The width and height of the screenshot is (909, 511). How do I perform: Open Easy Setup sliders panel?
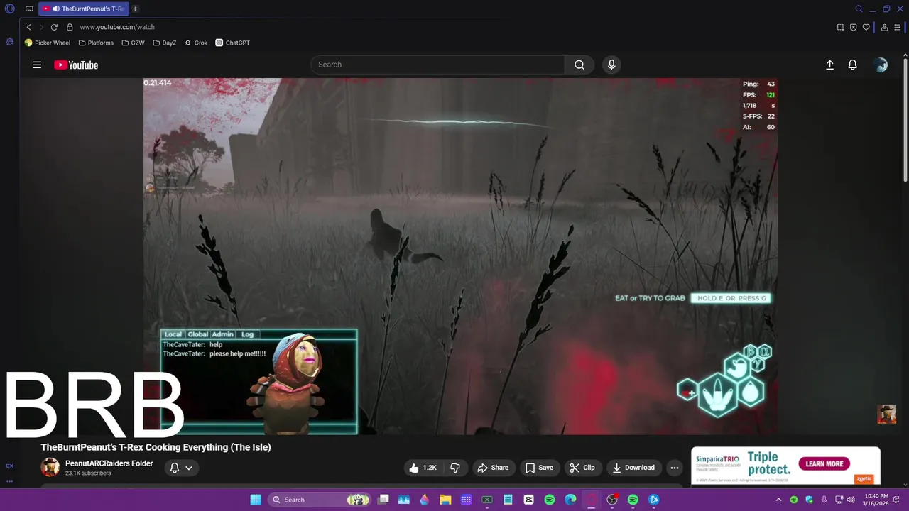[x=897, y=27]
